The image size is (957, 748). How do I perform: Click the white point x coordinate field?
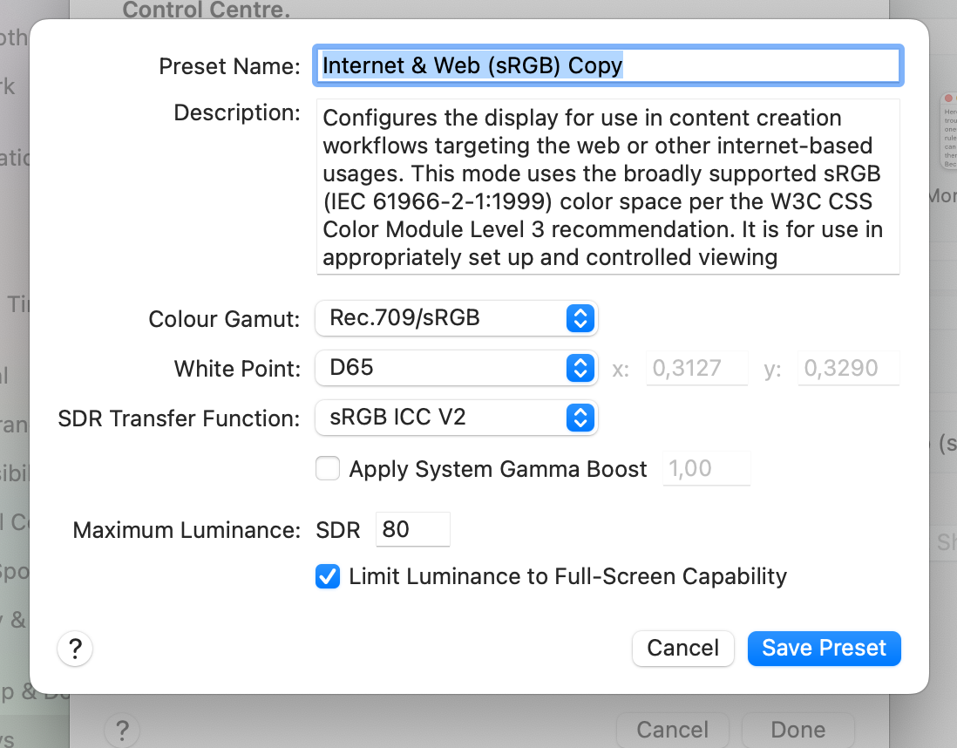click(x=696, y=369)
